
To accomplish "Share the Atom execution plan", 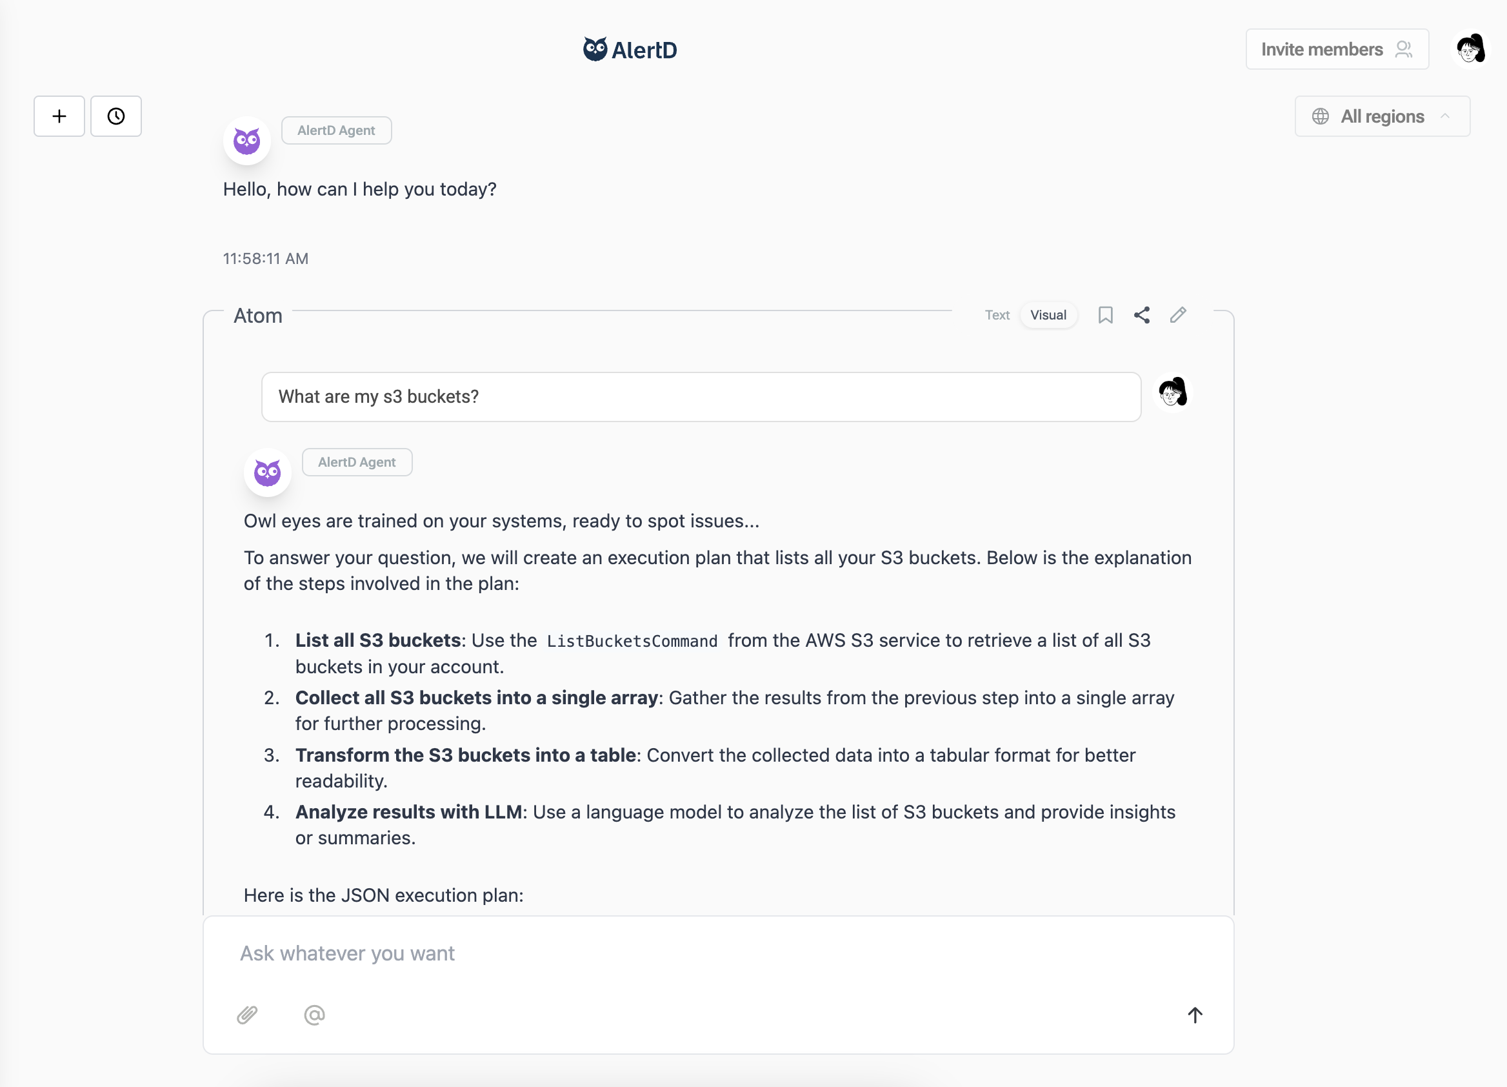I will pyautogui.click(x=1142, y=314).
